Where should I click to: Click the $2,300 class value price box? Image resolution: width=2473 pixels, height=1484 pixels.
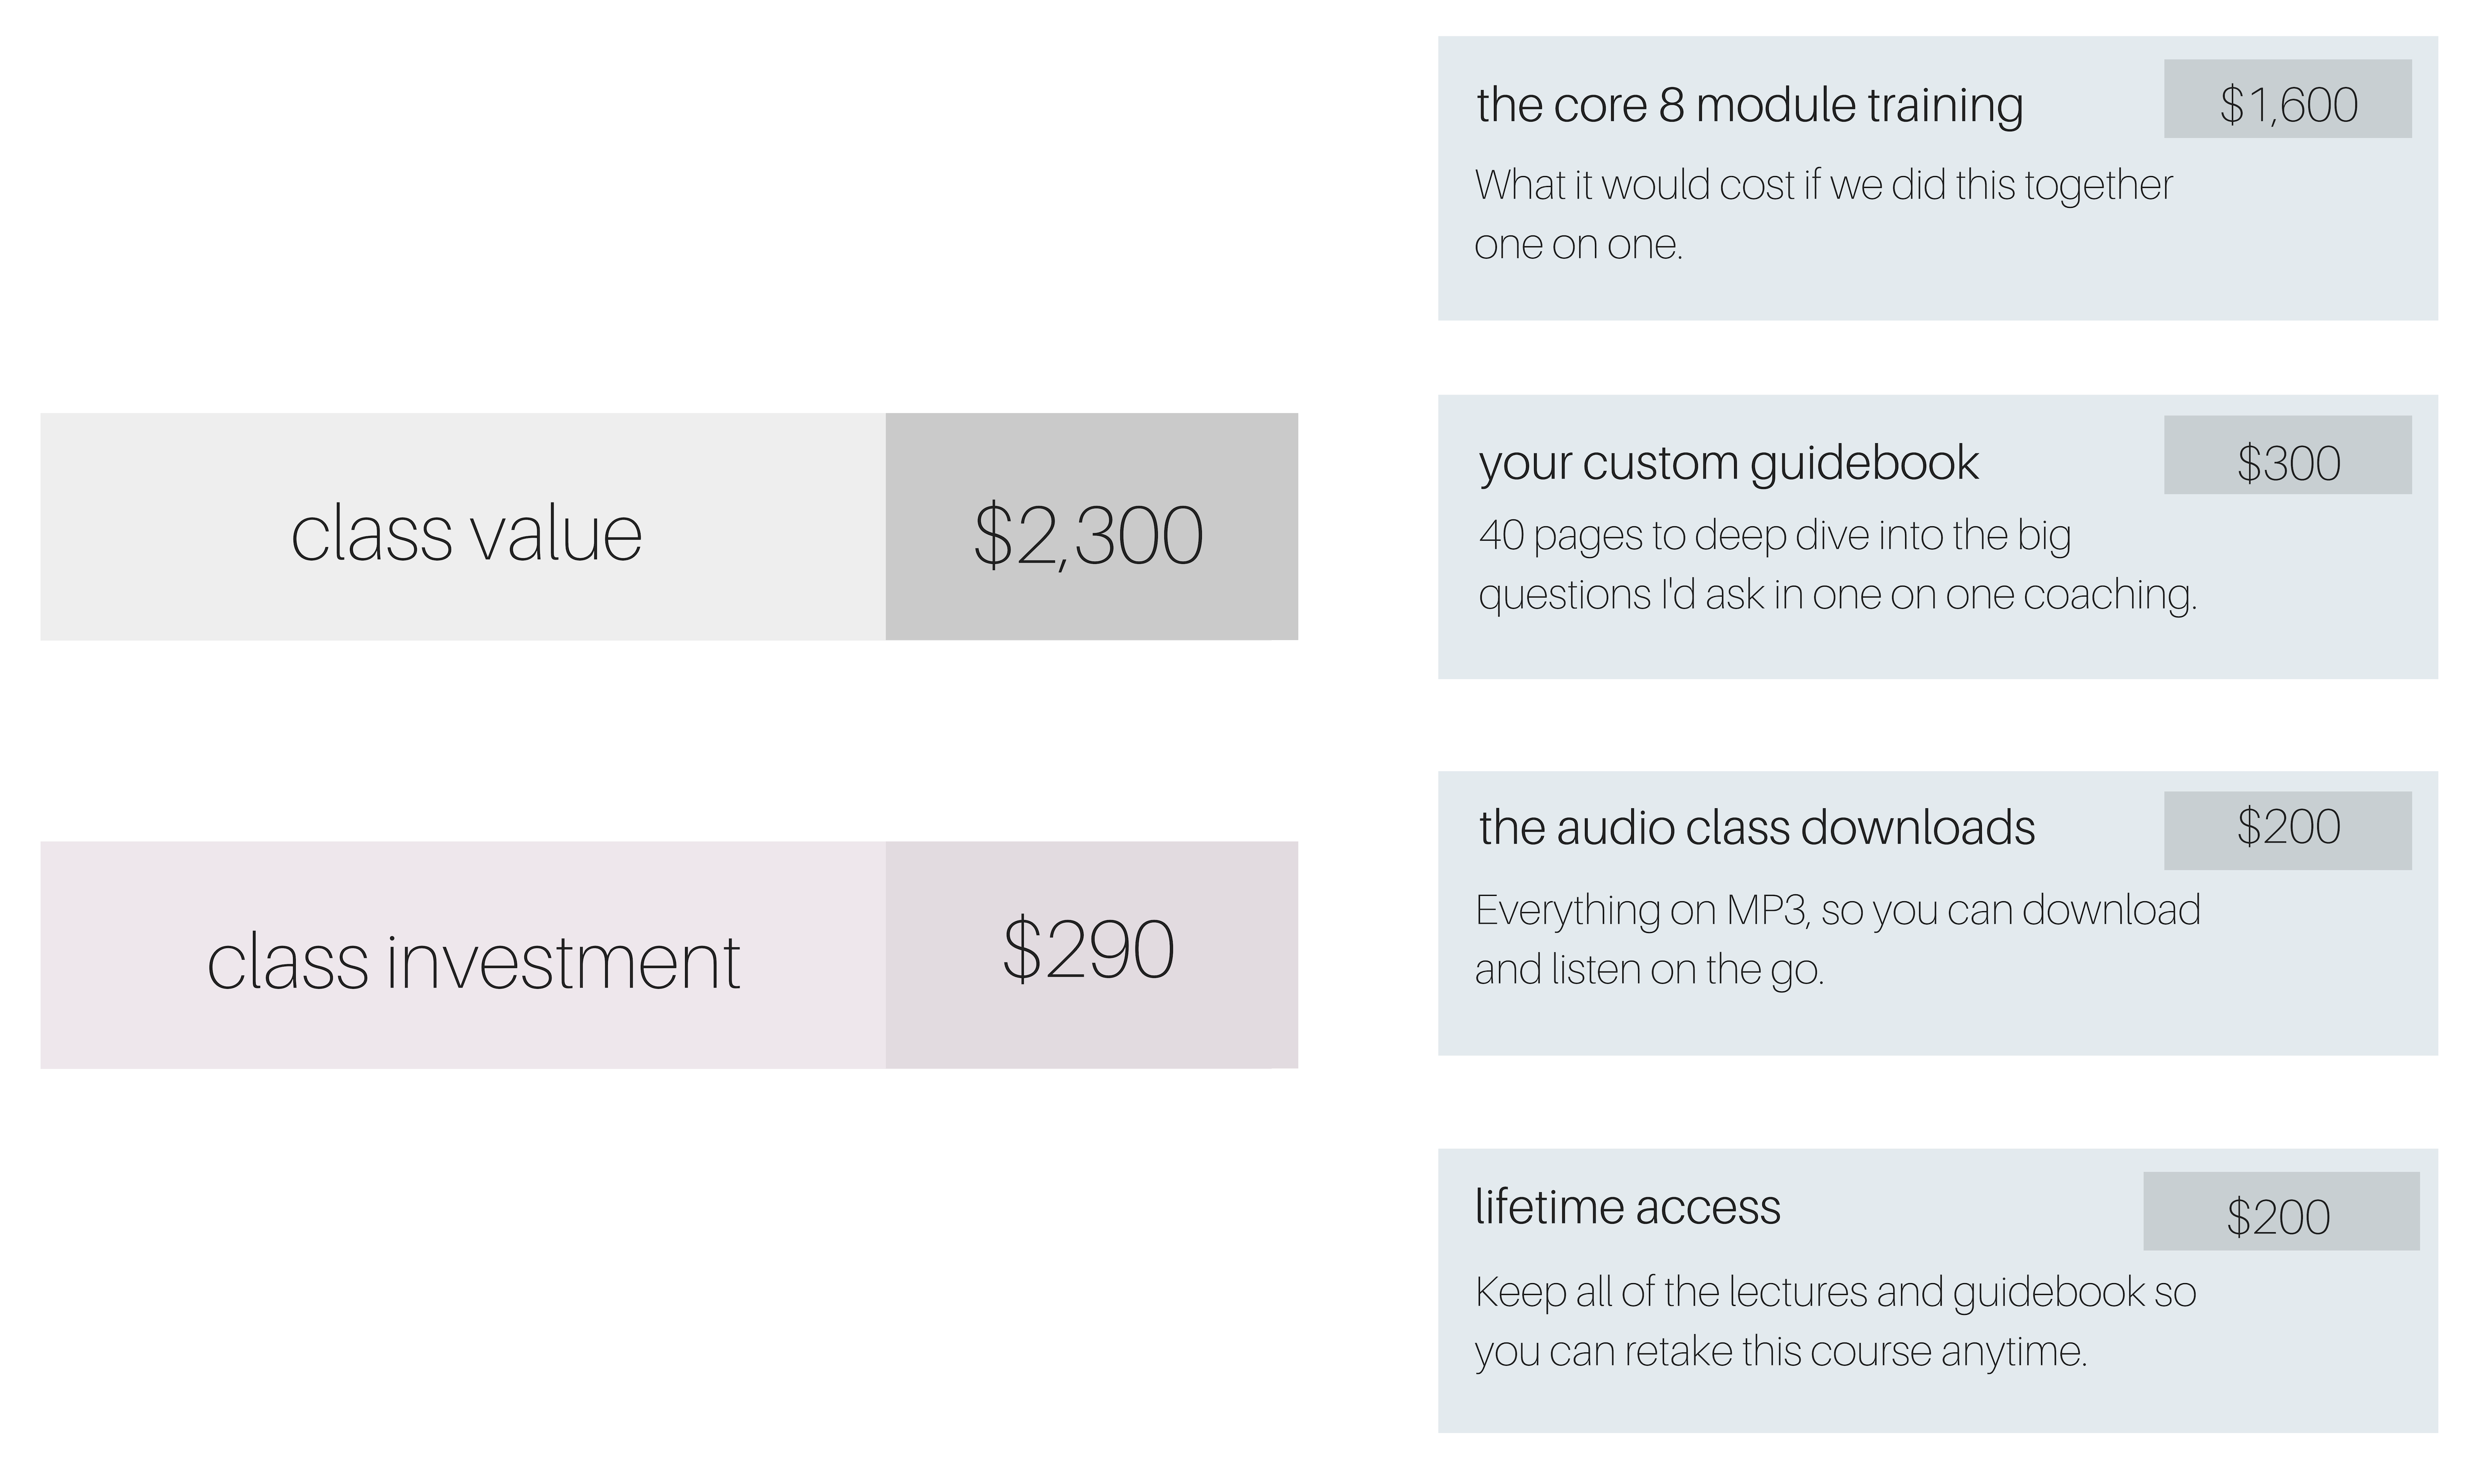pos(1092,526)
